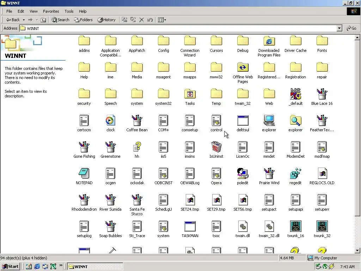
Task: Click the Up folder toolbar icon
Action: point(43,20)
